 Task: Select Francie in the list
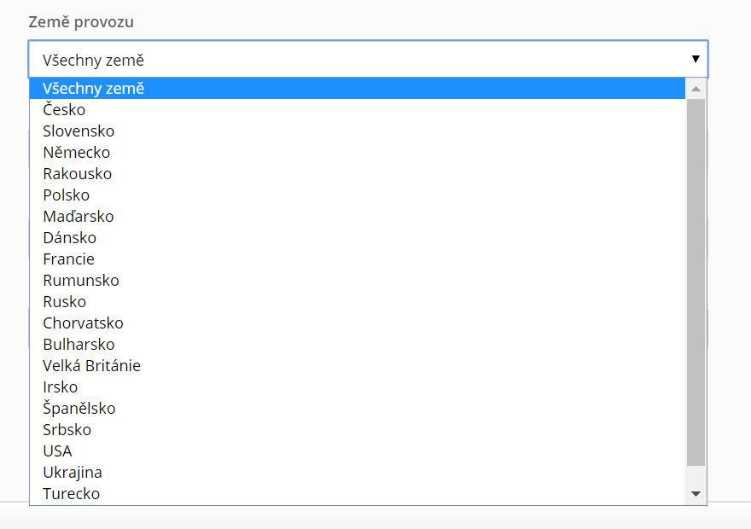tap(358, 259)
